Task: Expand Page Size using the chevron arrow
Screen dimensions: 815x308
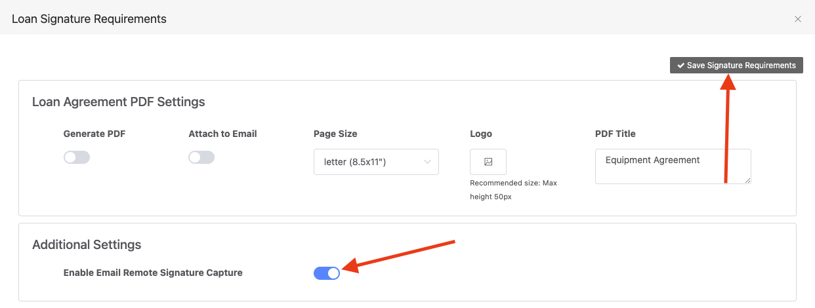Action: click(x=427, y=162)
